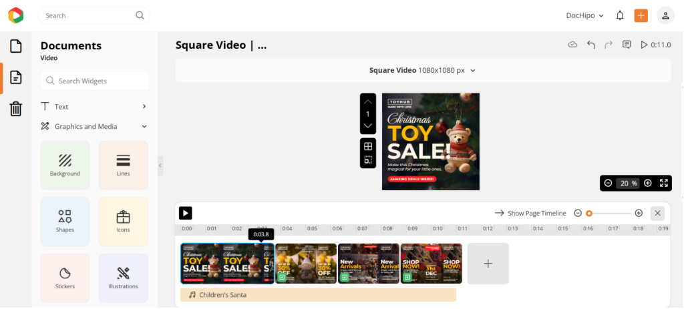The height and width of the screenshot is (309, 684).
Task: Collapse the Graphics and Media section
Action: 94,126
